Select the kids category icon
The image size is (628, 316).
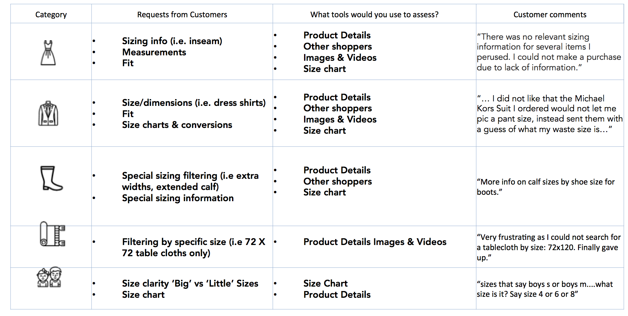49,277
